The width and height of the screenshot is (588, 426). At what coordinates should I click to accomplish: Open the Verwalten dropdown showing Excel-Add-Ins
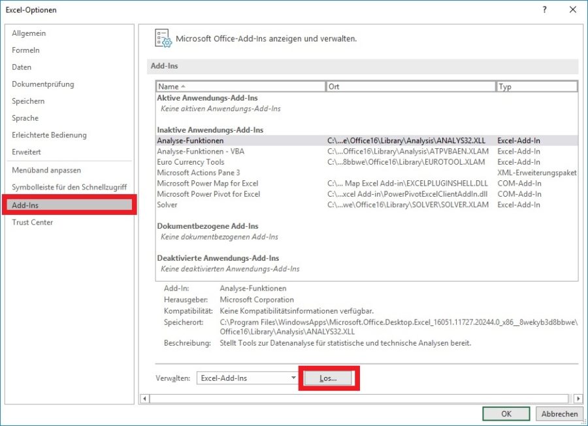[292, 377]
